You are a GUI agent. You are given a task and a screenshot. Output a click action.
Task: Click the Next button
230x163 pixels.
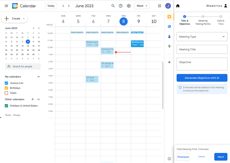tap(221, 157)
